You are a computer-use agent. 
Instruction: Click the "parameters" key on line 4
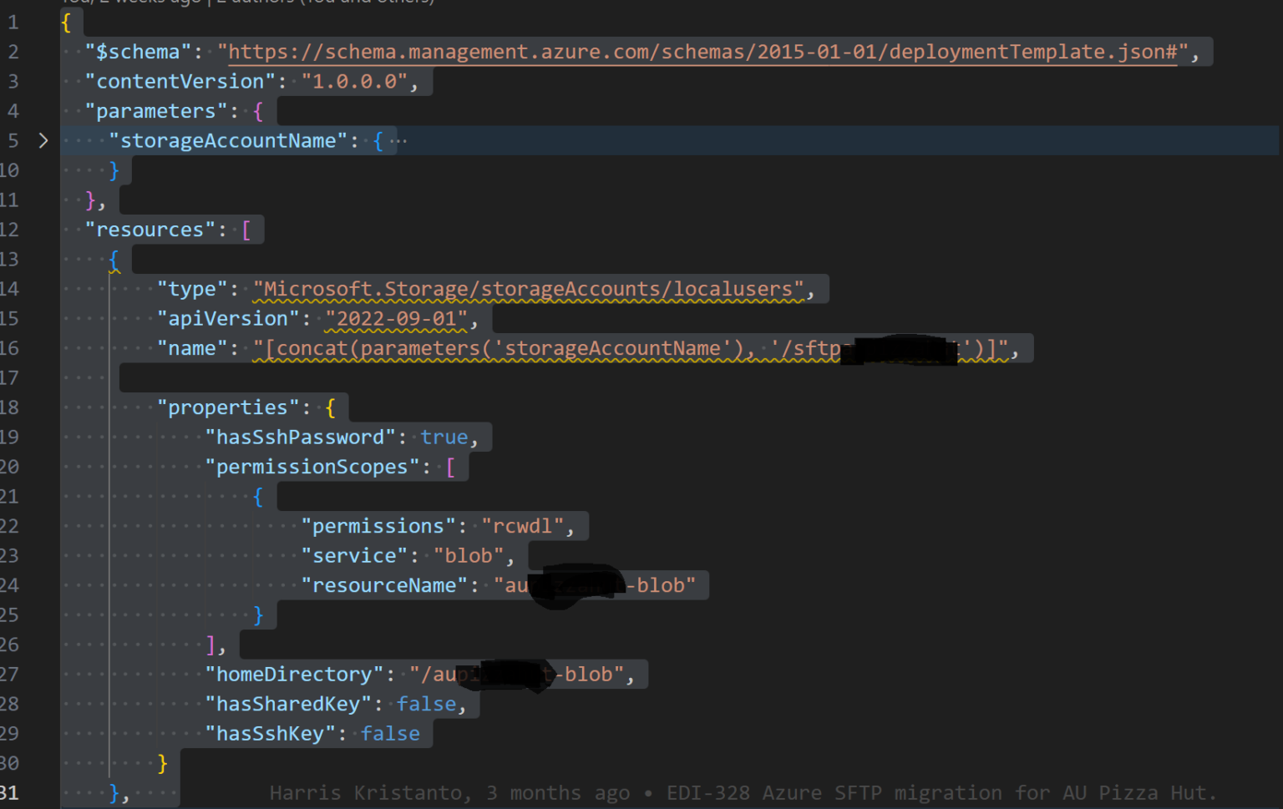(x=156, y=111)
